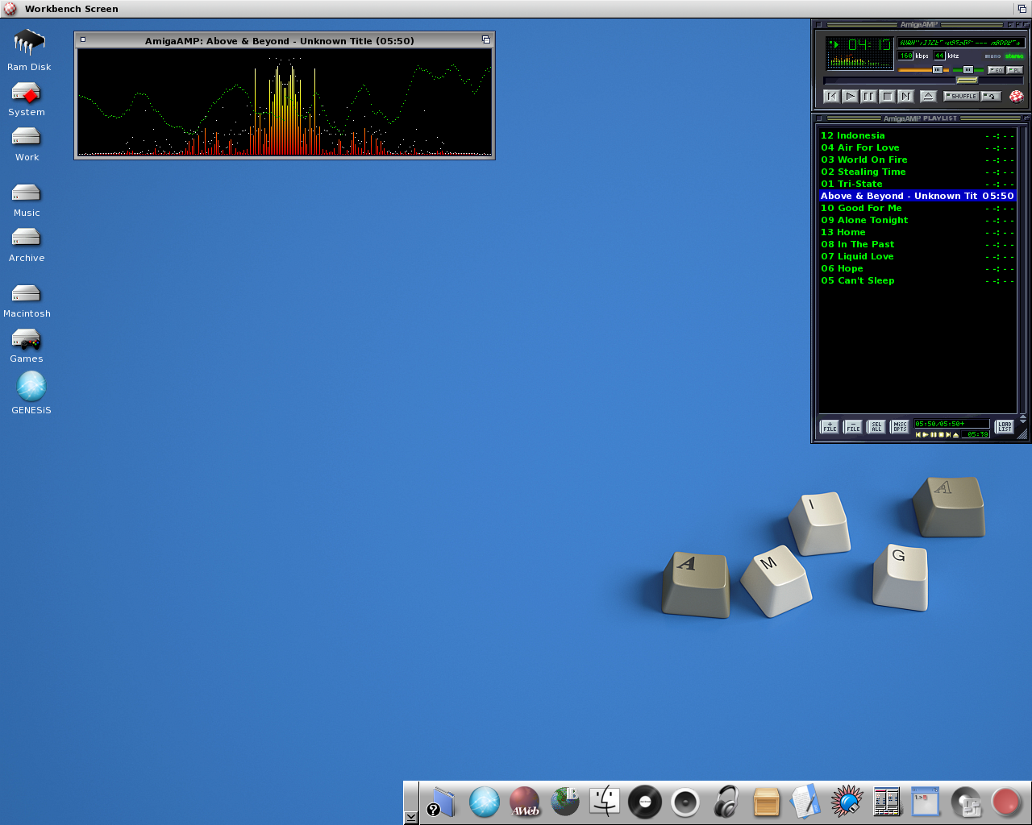Select '10 Good For Me' in playlist
Viewport: 1032px width, 825px height.
point(917,208)
